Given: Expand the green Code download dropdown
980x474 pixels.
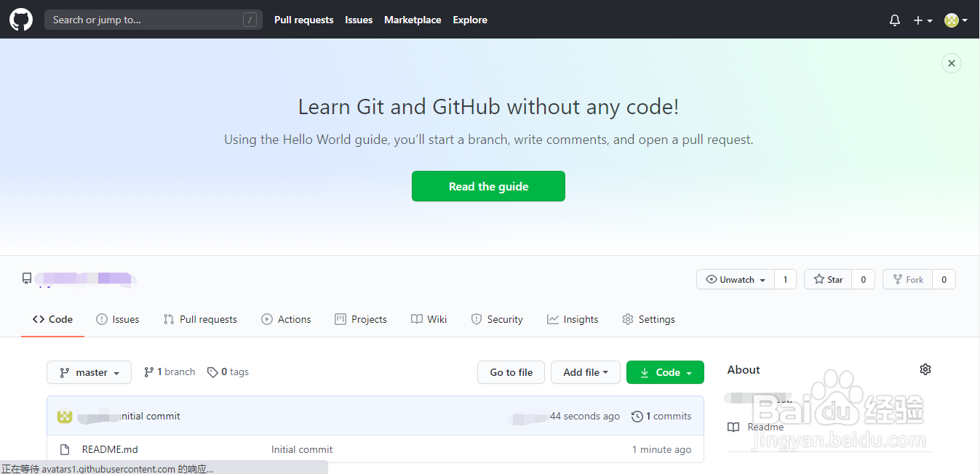Looking at the screenshot, I should 665,372.
